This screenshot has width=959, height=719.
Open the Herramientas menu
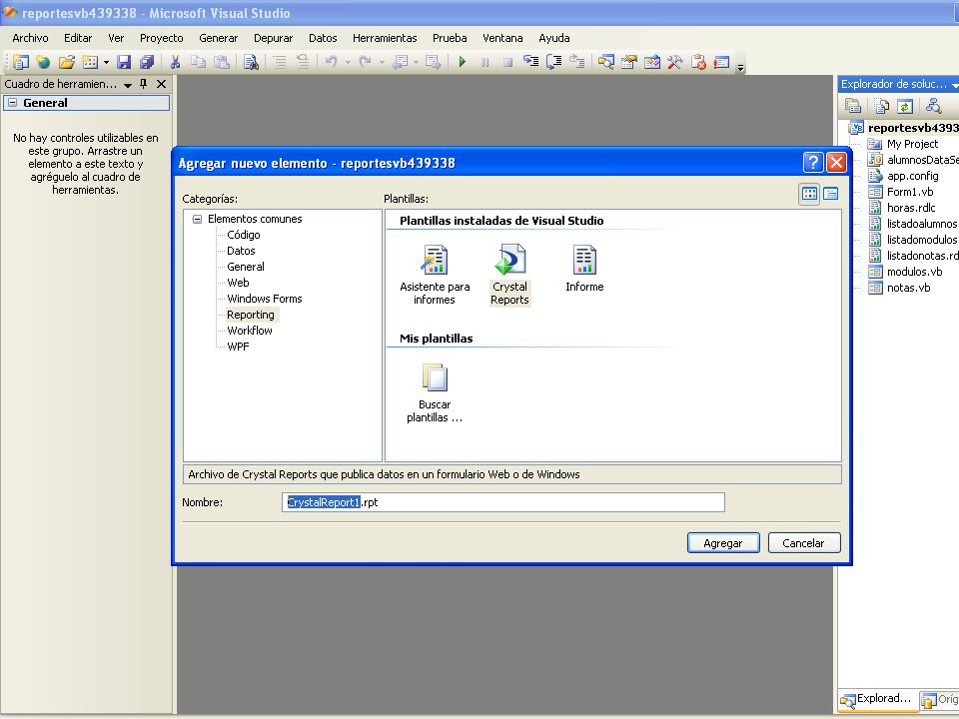(x=385, y=38)
